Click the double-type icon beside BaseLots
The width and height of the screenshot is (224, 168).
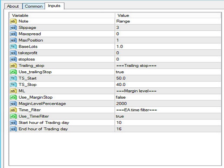pos(14,47)
